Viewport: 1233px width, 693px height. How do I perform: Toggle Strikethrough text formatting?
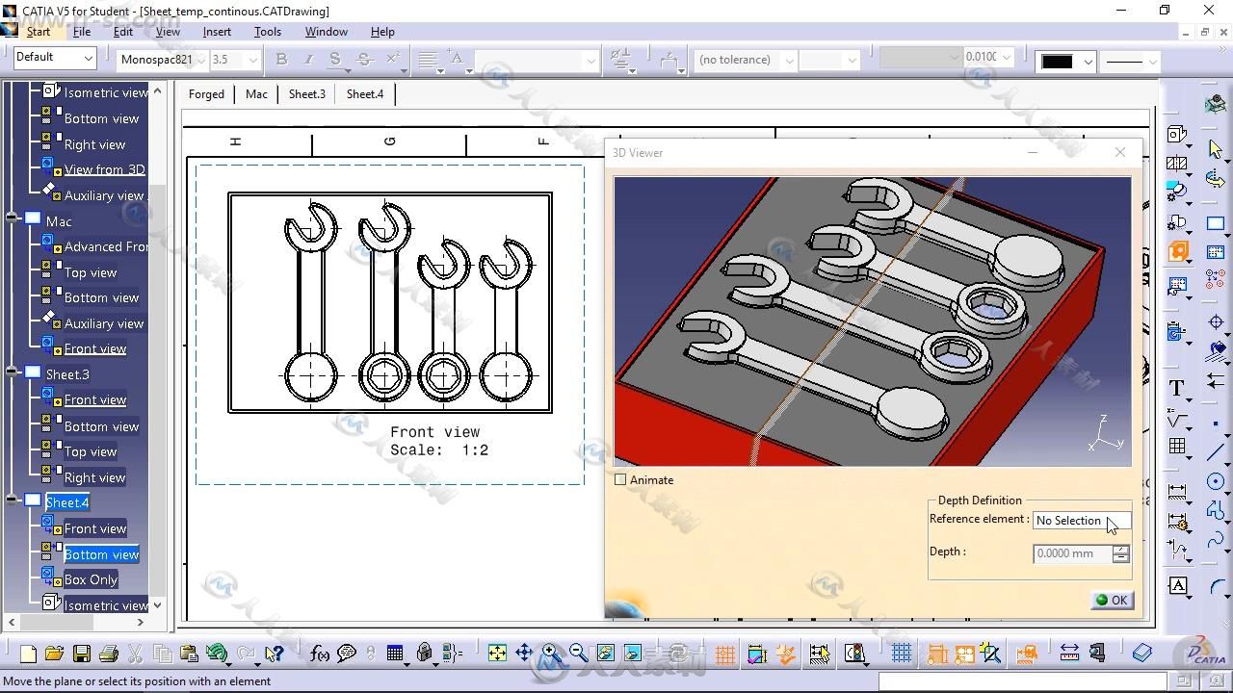364,60
